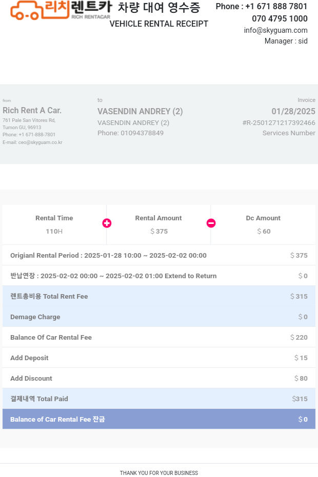Viewport: 318px width, 477px height.
Task: Click the Demage Charge row
Action: 159,317
